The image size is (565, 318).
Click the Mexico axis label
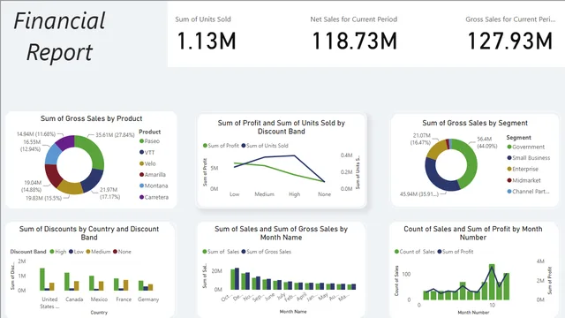tap(99, 299)
